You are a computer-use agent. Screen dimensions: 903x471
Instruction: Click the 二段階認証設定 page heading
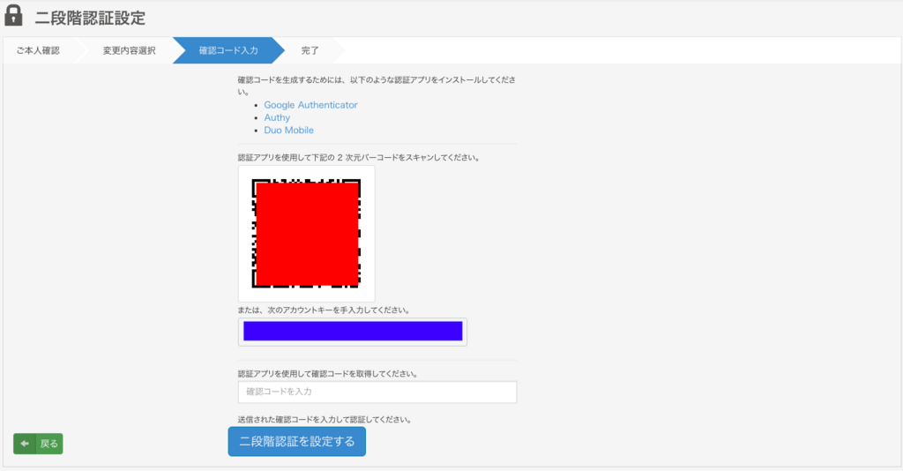tap(91, 18)
